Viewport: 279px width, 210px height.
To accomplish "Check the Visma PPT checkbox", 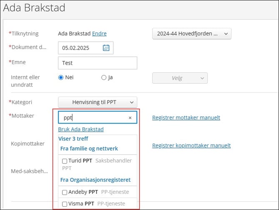I will click(x=65, y=204).
